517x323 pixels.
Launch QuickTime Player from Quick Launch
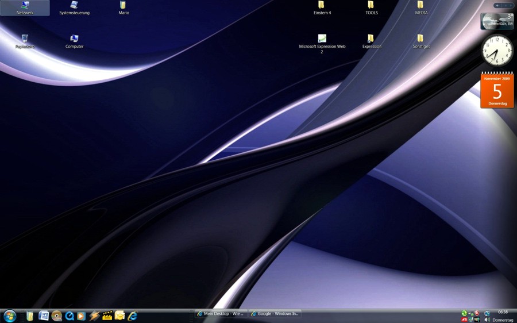70,316
